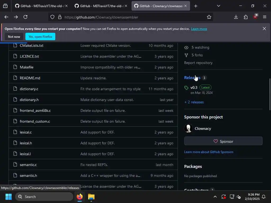This screenshot has height=203, width=271.
Task: Open a new browser tab
Action: (196, 6)
